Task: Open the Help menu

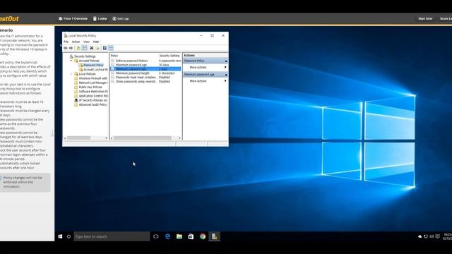Action: [x=96, y=42]
